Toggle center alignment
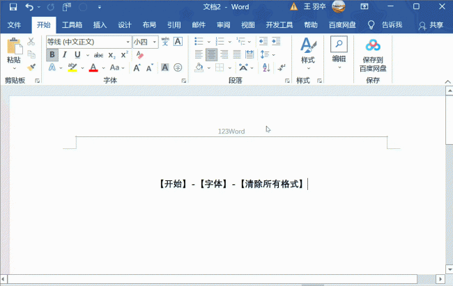 tap(211, 54)
